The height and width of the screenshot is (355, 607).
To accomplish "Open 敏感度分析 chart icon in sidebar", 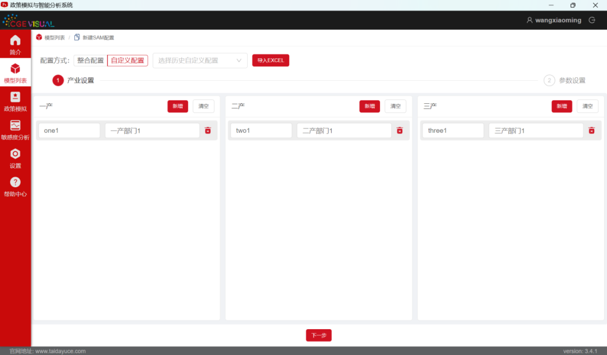I will pos(15,125).
